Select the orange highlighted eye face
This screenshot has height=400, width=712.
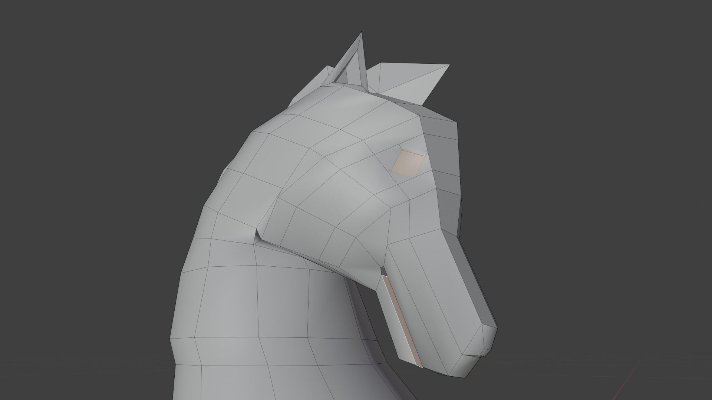coord(408,163)
